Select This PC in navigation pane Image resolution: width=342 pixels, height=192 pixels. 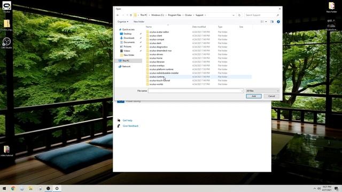tap(129, 61)
